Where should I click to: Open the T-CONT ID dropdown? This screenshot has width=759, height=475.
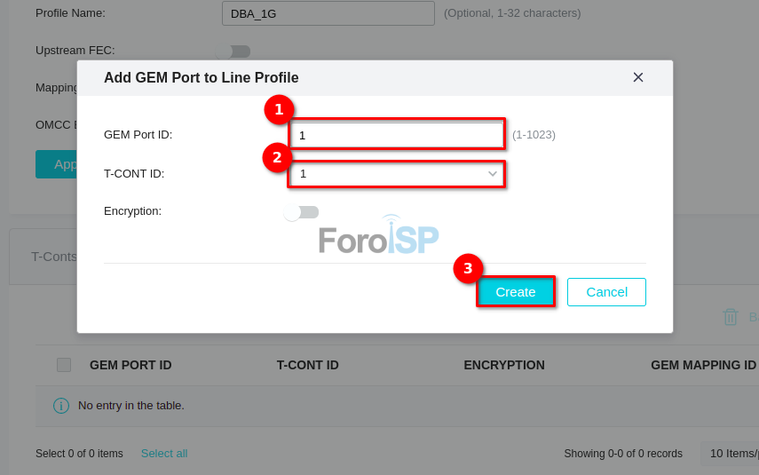coord(398,174)
